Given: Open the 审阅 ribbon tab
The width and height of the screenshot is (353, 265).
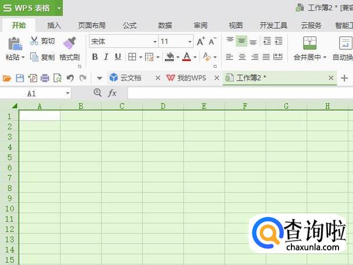Looking at the screenshot, I should point(200,25).
